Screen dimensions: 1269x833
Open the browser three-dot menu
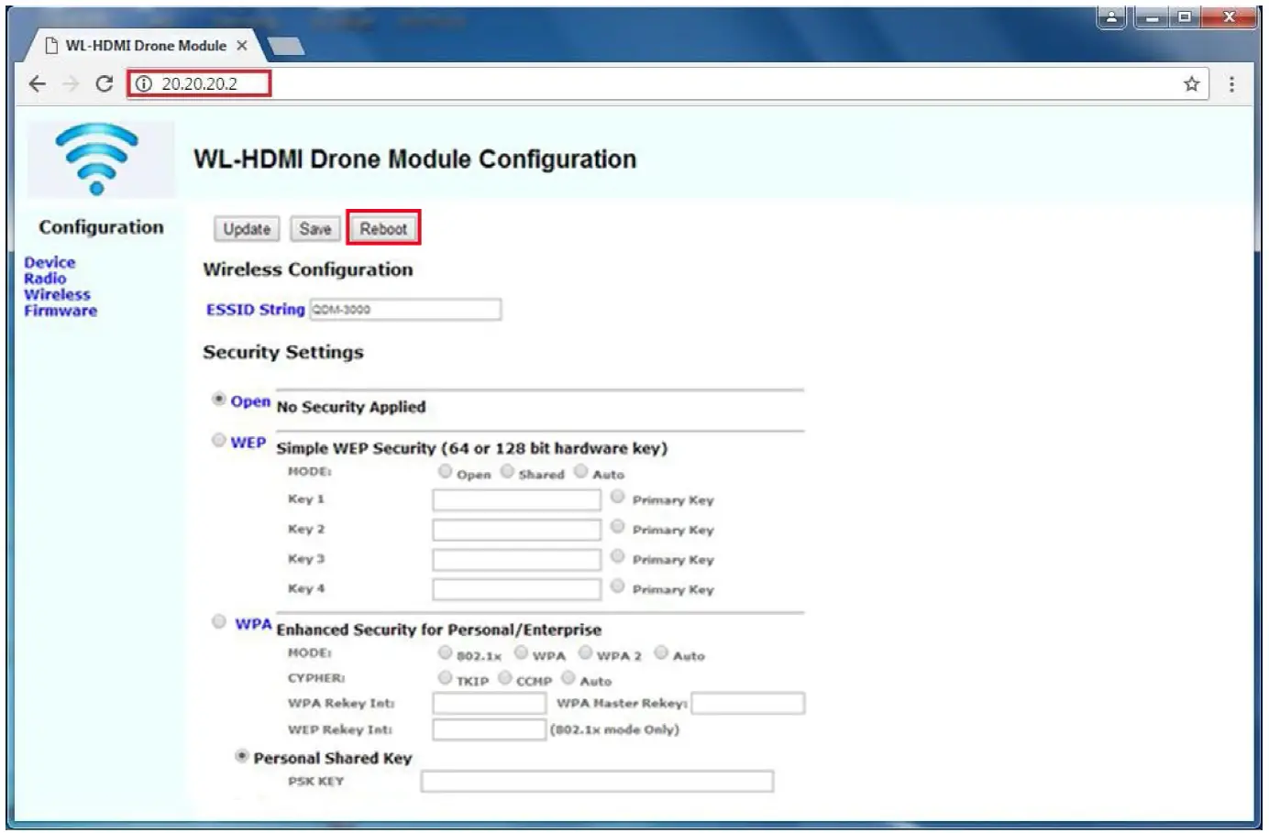coord(1231,84)
